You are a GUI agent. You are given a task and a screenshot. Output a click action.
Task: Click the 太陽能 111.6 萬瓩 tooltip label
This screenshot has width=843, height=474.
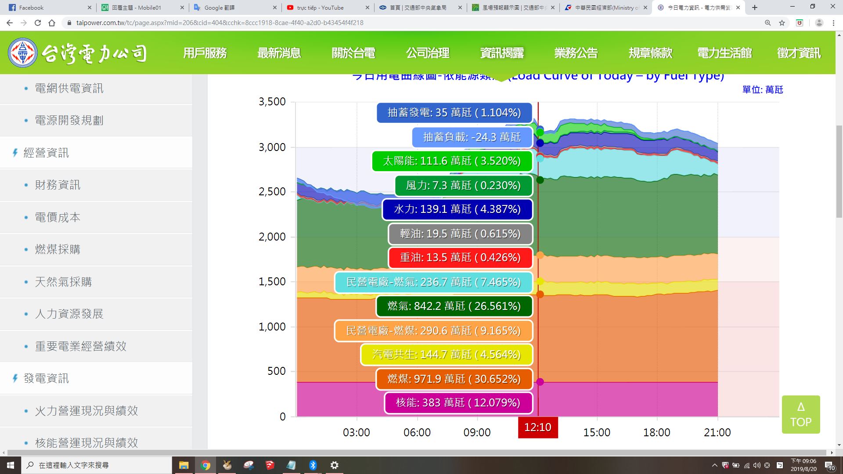tap(452, 161)
